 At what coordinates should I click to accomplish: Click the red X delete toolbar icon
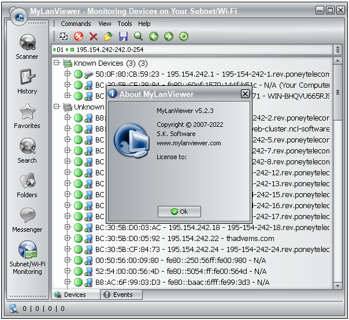[x=94, y=36]
